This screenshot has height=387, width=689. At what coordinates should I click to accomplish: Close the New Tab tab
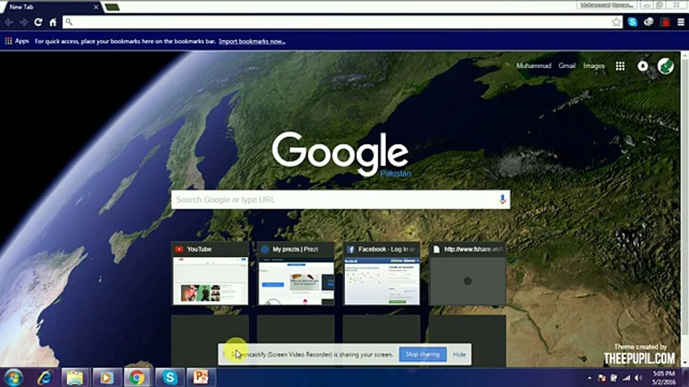point(96,7)
